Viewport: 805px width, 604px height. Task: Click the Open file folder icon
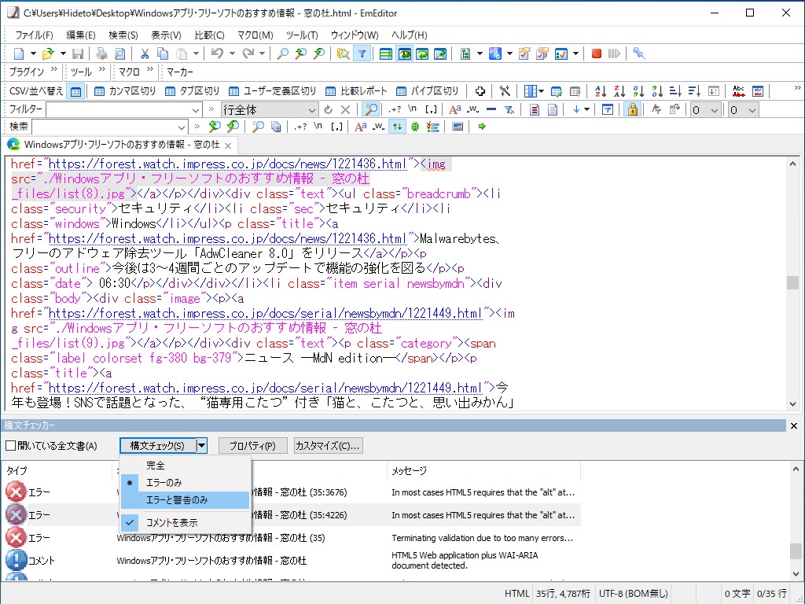(x=48, y=53)
